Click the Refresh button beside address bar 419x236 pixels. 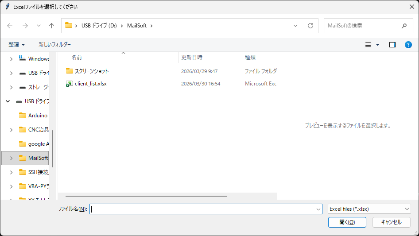pyautogui.click(x=310, y=26)
